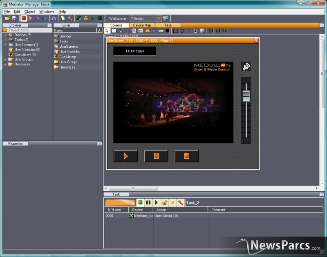Viewport: 327px width, 257px height.
Task: Click the 'Name' column header in Lister
Action: (x=75, y=30)
